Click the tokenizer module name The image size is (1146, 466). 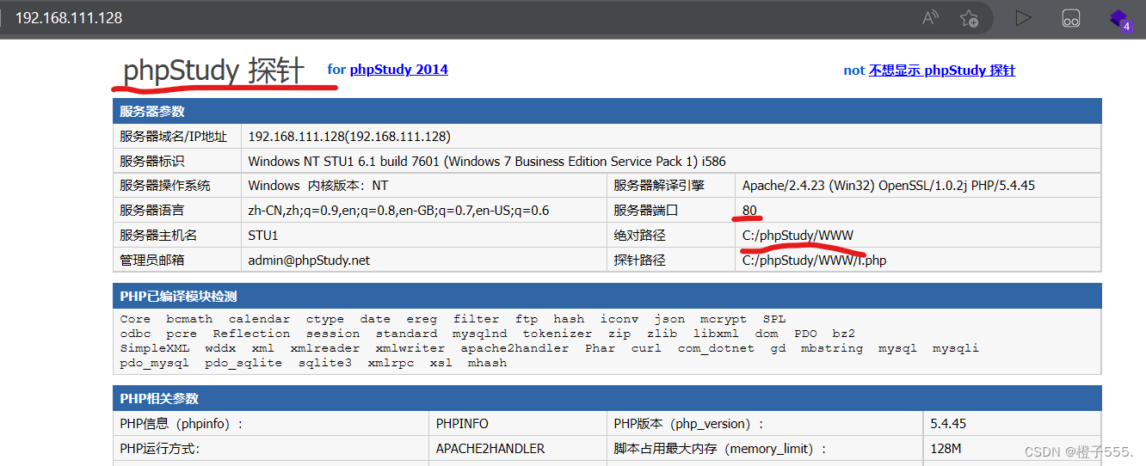(558, 334)
